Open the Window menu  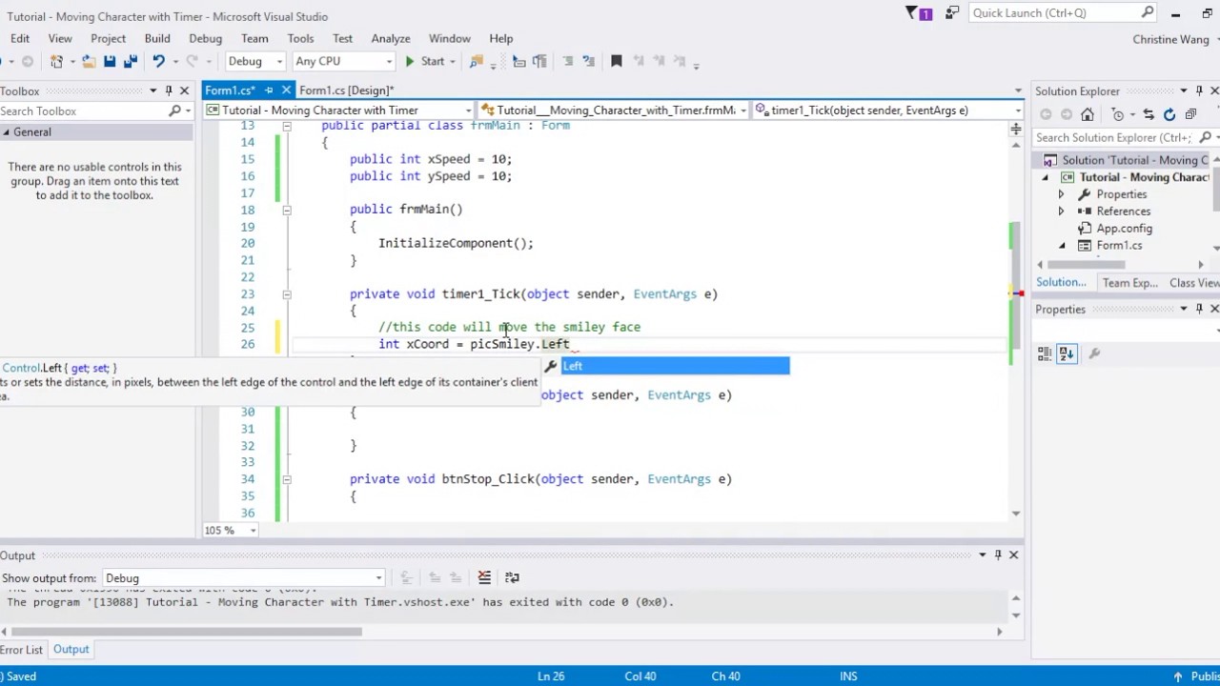tap(449, 38)
